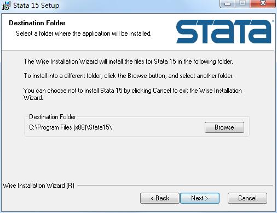Select the C:\Program Files (x86)\Stata15\ path text

71,127
